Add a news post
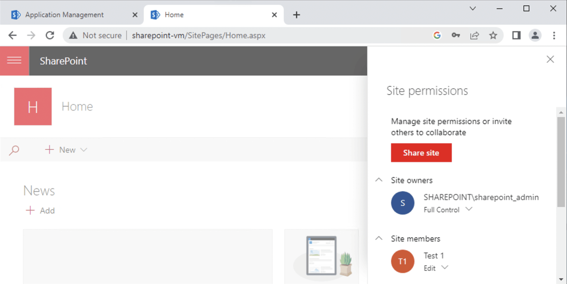 (x=40, y=211)
